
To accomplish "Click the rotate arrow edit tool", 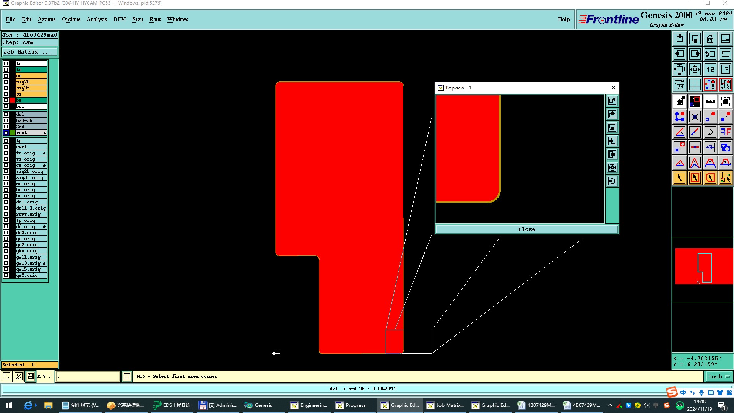I will (x=710, y=132).
